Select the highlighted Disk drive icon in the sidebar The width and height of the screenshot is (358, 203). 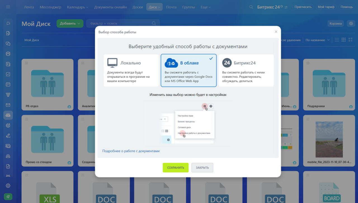[x=8, y=115]
